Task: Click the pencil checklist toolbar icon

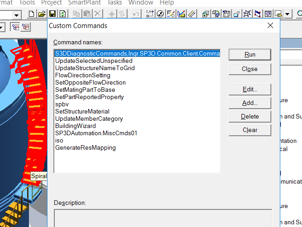Action: 171,14
